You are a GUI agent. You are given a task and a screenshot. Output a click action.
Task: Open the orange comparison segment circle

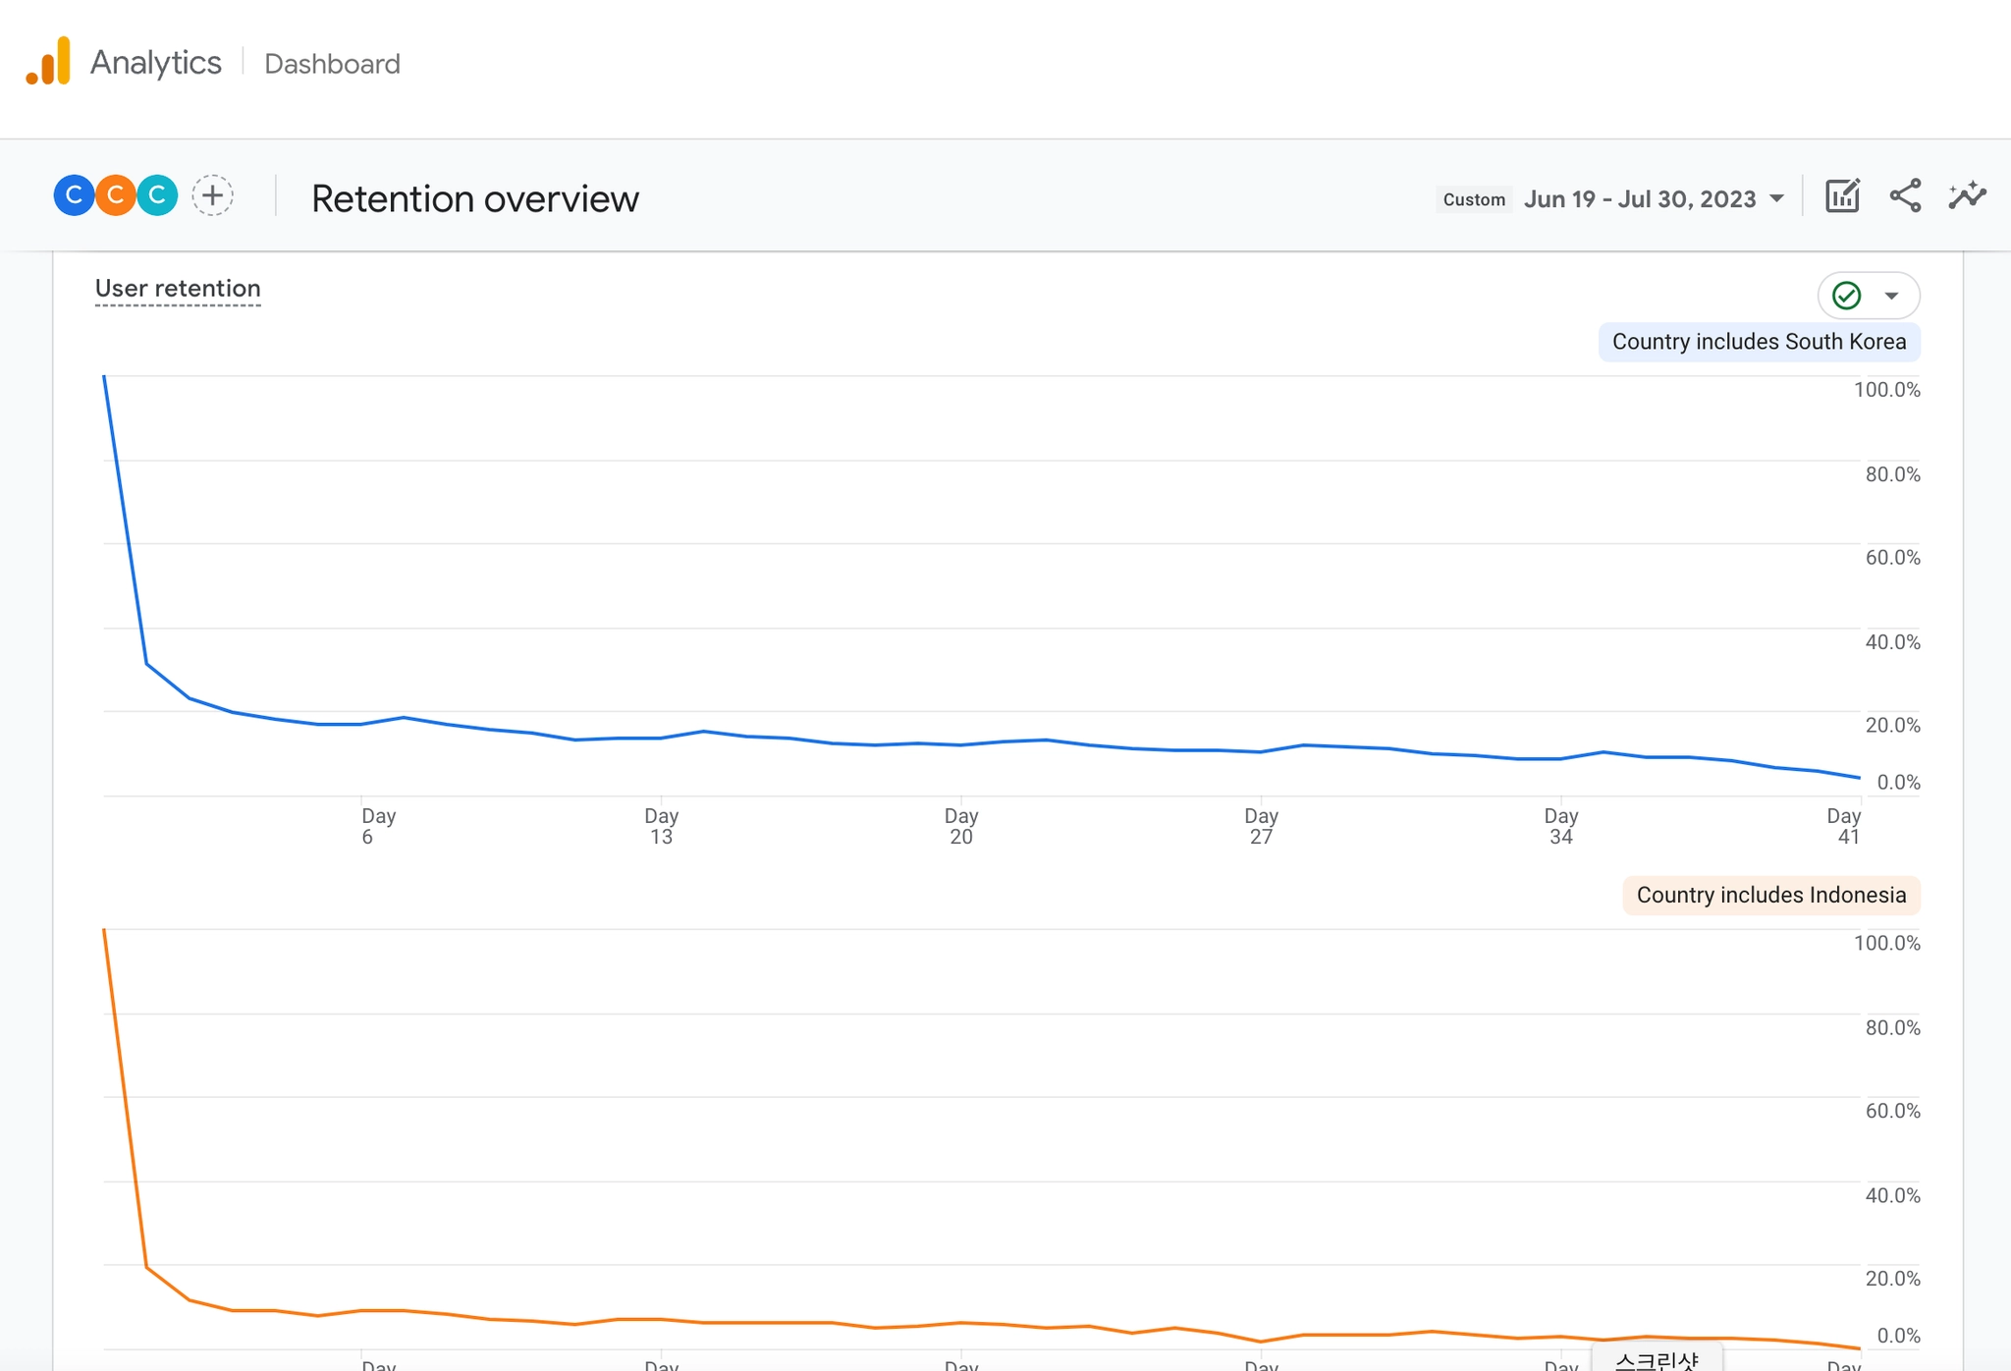coord(116,195)
